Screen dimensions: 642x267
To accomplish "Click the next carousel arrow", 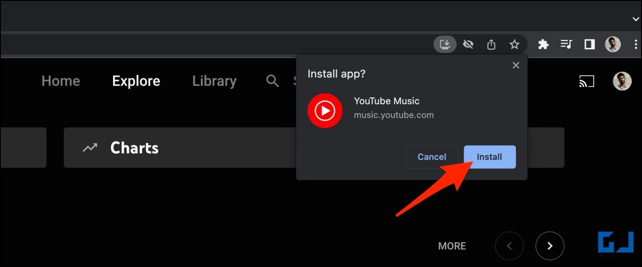I will tap(550, 246).
